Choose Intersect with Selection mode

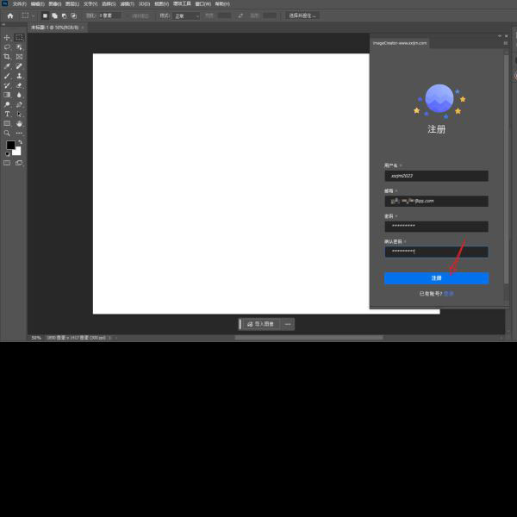click(74, 16)
